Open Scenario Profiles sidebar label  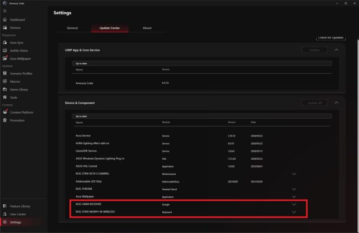21,73
